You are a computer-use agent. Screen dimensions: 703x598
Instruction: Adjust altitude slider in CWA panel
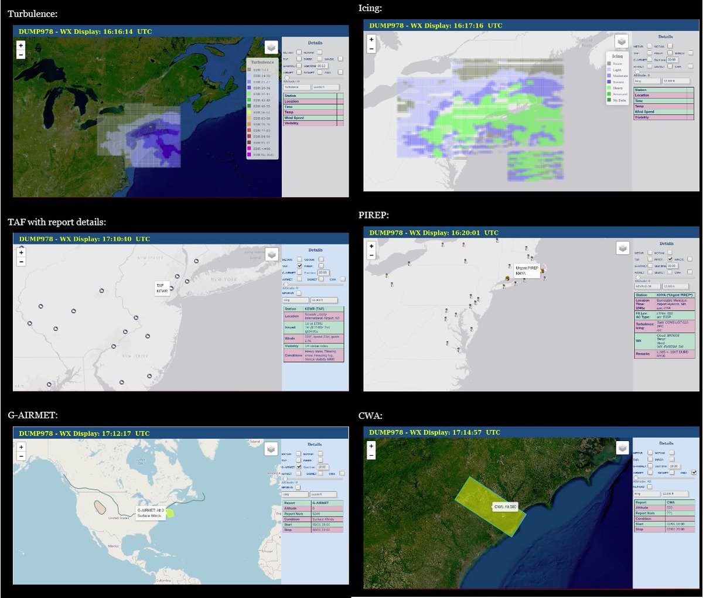coord(636,478)
